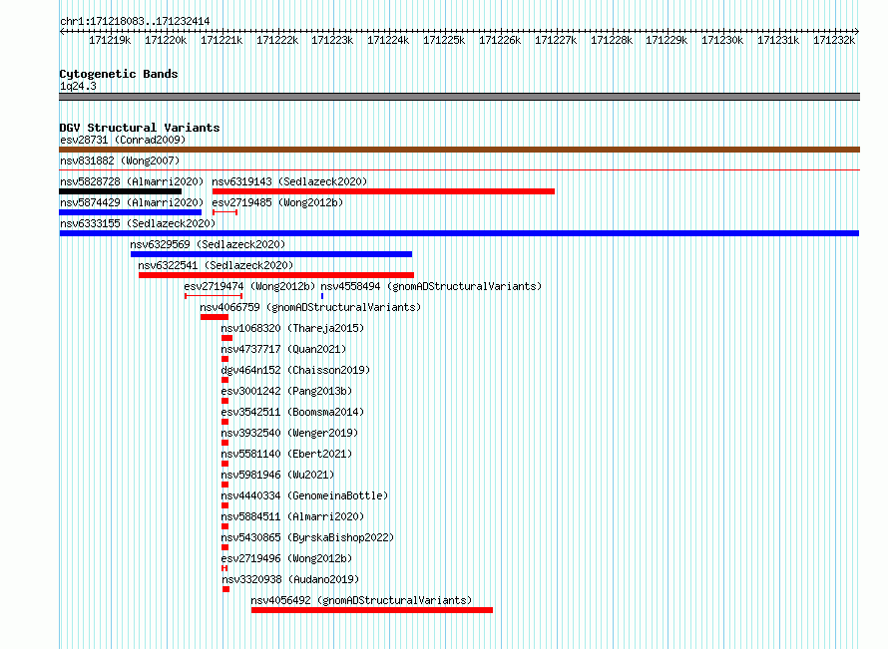Open esv2719474 (Wong2012b) label
The image size is (888, 649).
tap(249, 286)
